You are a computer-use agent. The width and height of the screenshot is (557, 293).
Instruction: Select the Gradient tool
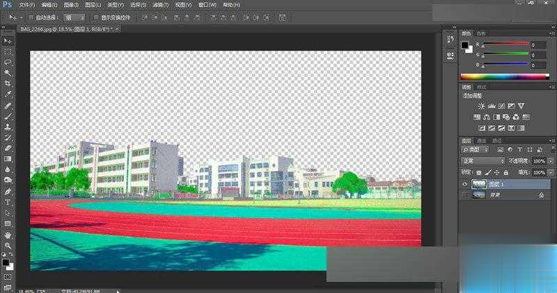click(8, 159)
